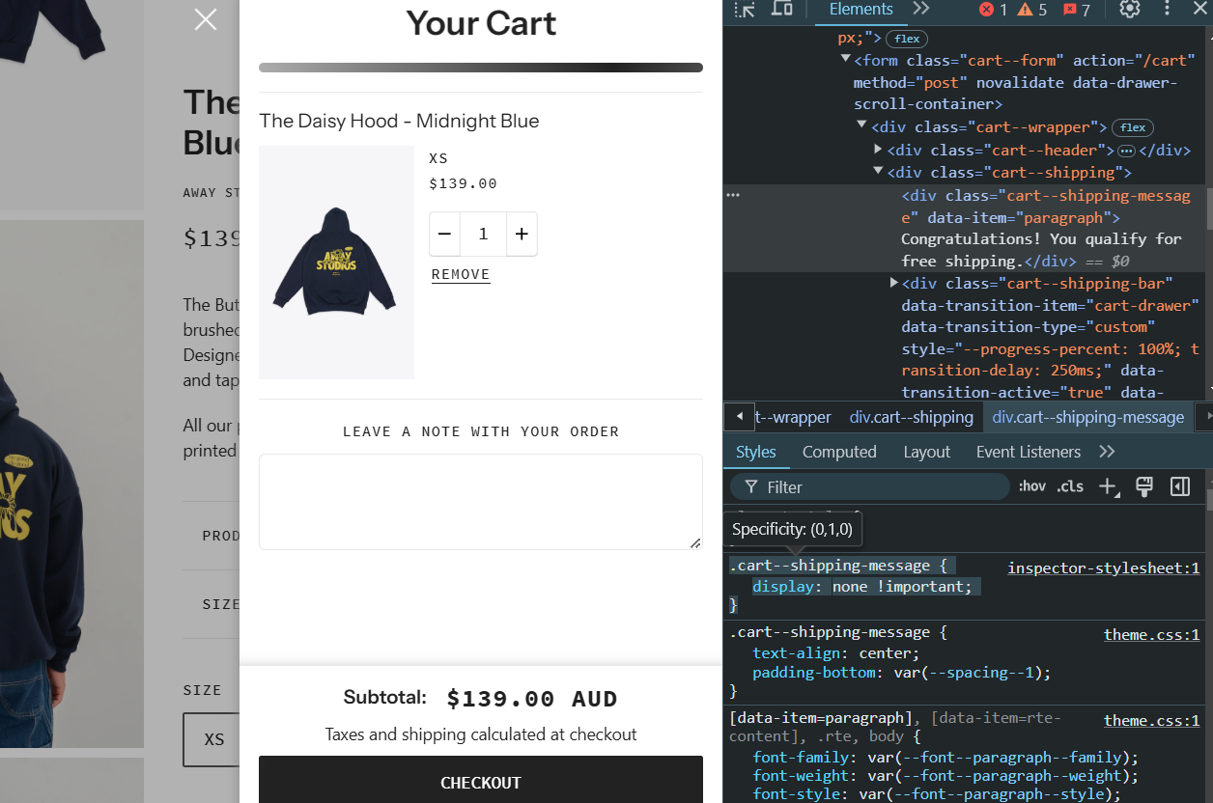Toggle the rendering emulations paintbrush icon

(x=1144, y=486)
